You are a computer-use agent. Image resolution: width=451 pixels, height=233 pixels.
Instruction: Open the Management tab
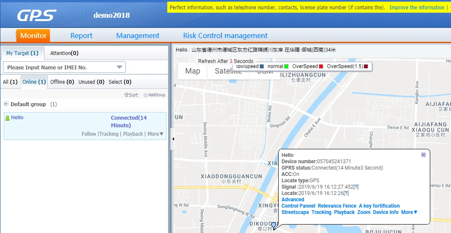pos(138,36)
